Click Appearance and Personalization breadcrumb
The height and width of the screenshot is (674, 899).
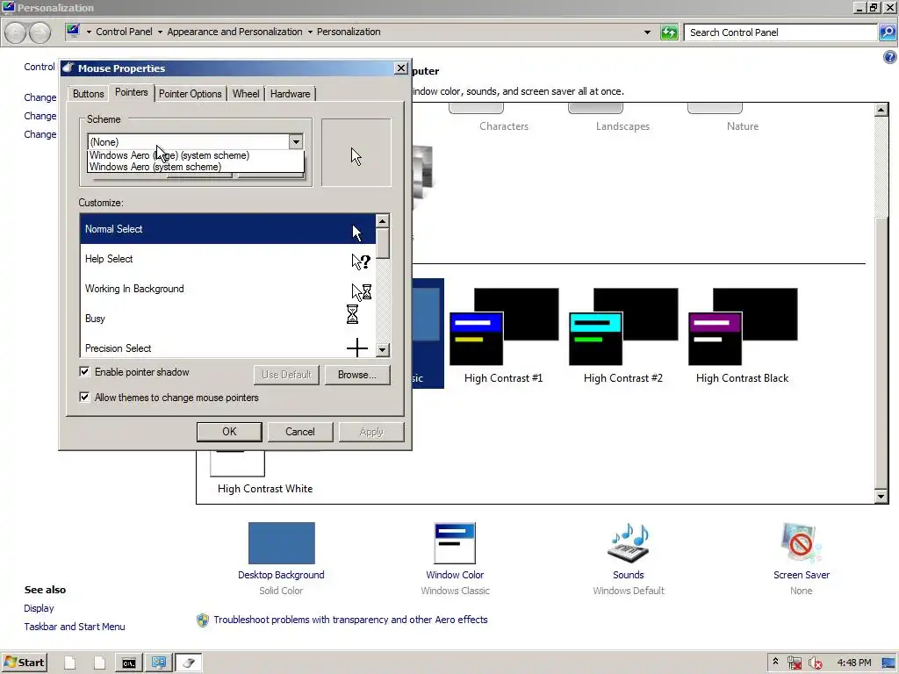pyautogui.click(x=234, y=32)
